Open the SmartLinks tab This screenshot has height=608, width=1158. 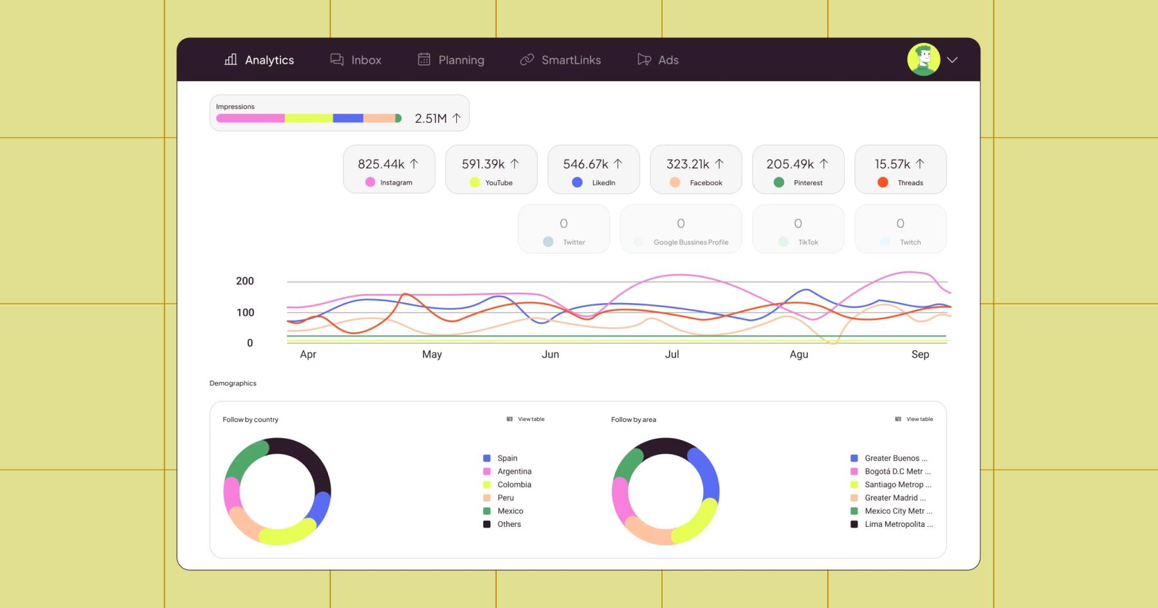[x=560, y=60]
